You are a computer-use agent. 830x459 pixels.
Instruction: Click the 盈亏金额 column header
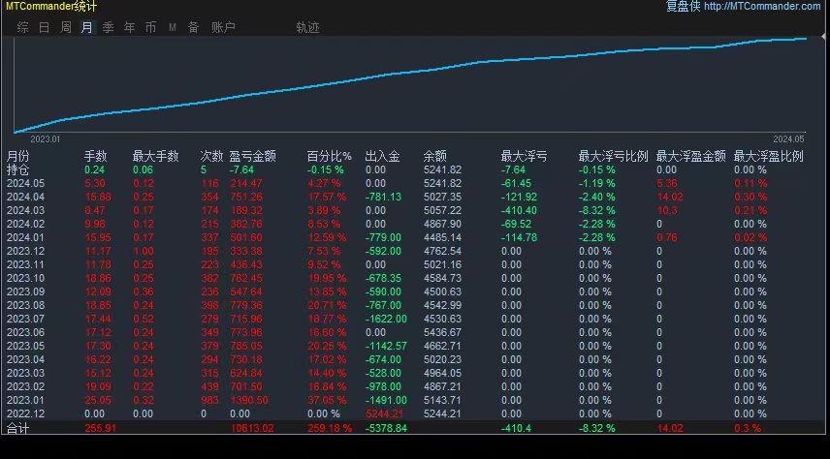tap(252, 157)
